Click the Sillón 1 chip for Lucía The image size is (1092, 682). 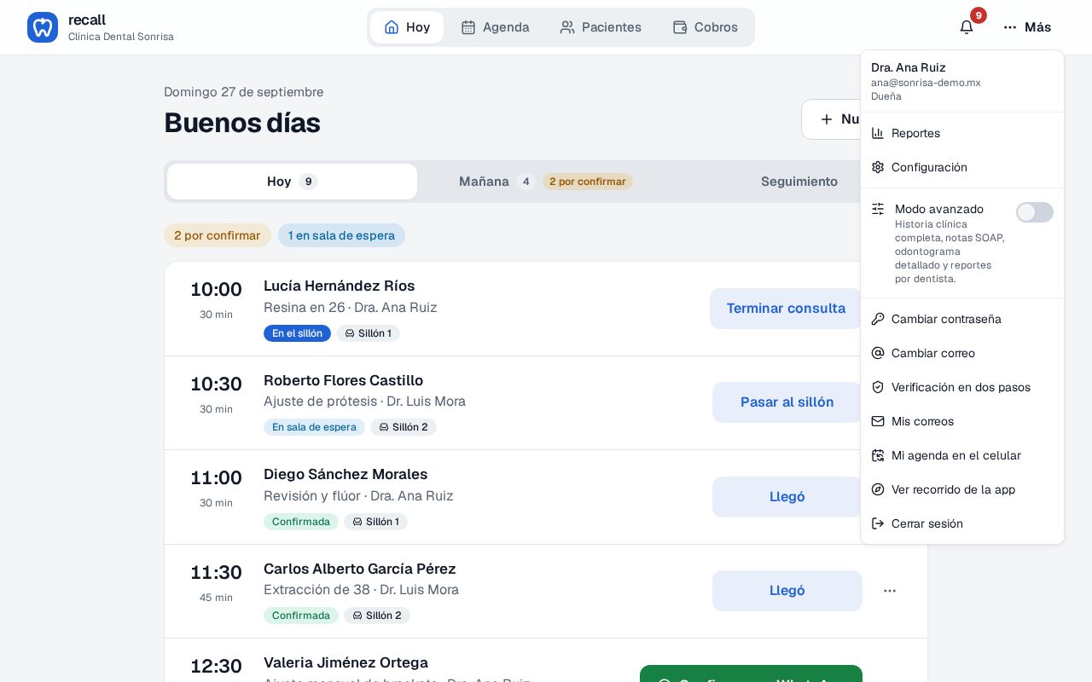click(368, 333)
